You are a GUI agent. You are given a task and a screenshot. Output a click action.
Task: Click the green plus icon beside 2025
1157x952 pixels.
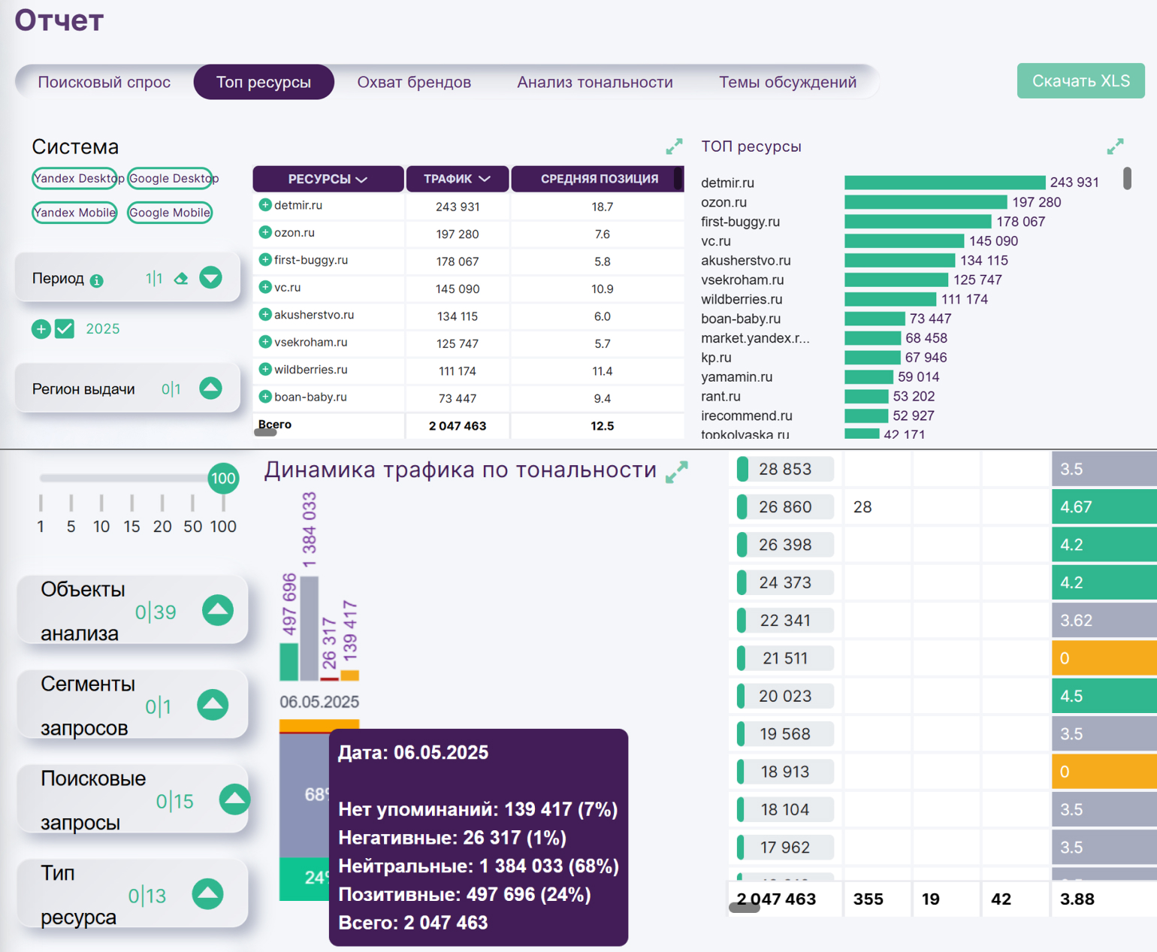click(41, 329)
